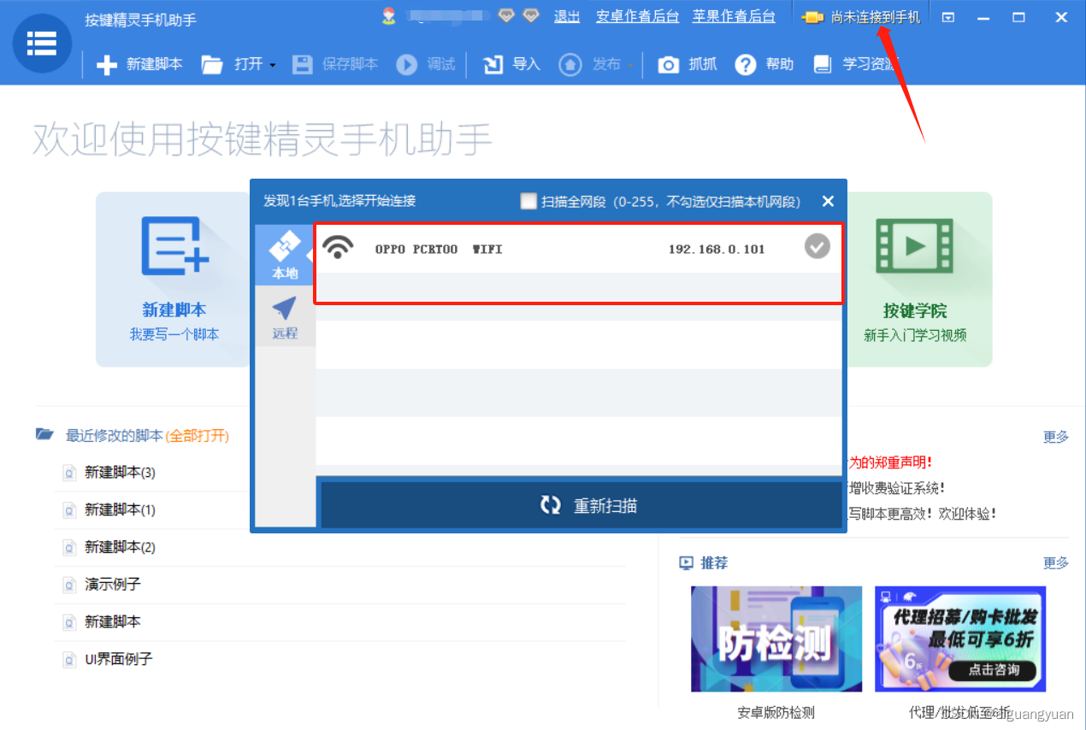Enable the 扫描全网段 full-subnet scan checkbox

(x=528, y=201)
